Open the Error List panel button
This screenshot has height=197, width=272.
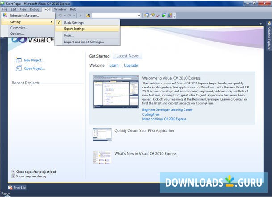(17, 188)
